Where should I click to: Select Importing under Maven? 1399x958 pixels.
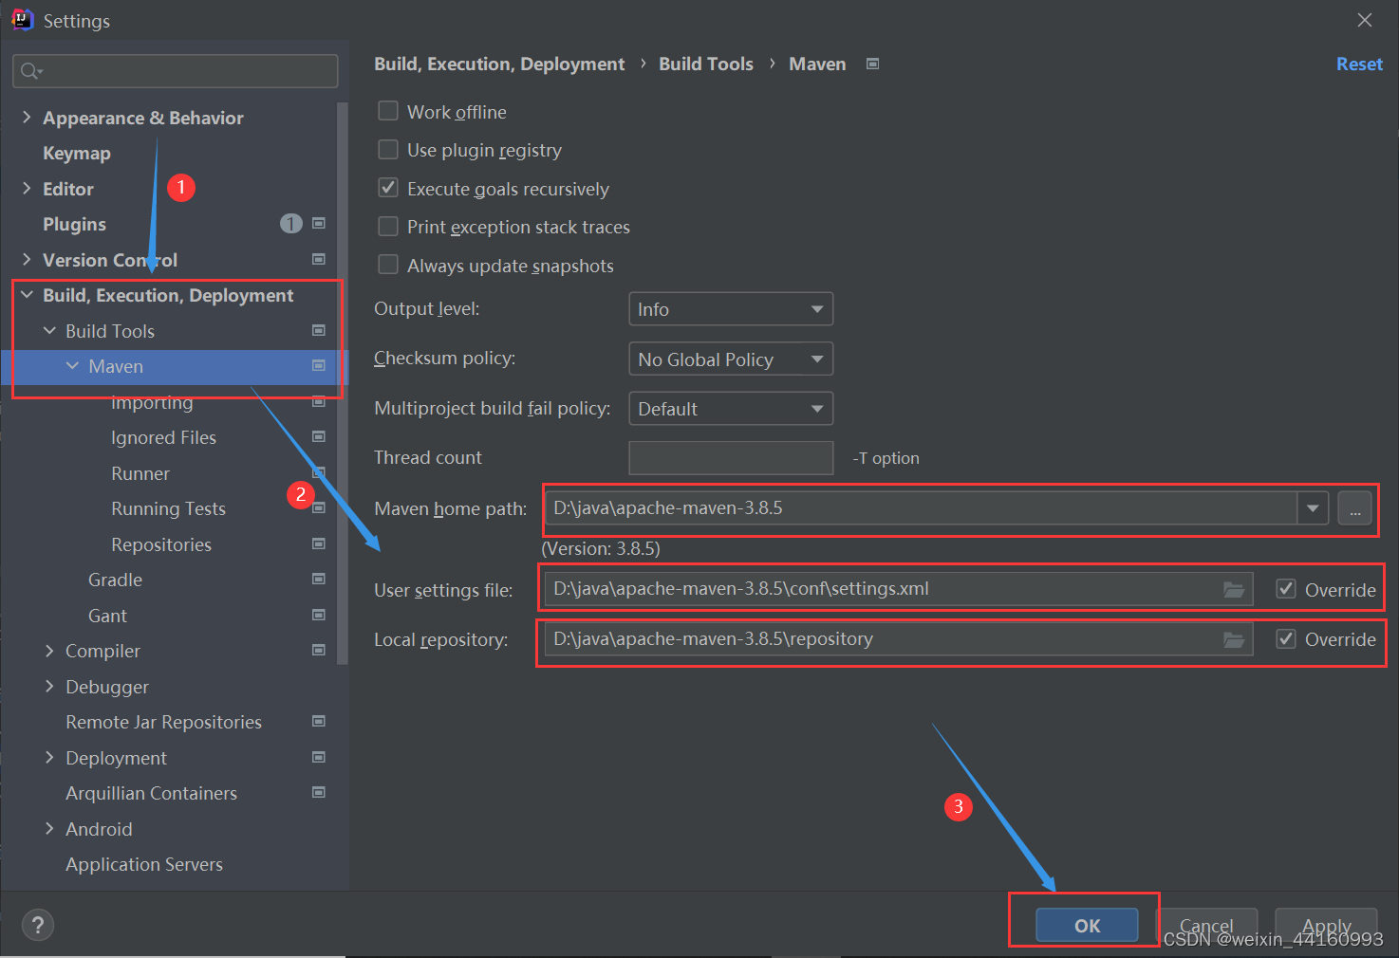(x=152, y=402)
